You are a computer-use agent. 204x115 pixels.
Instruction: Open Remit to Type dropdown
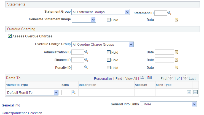point(32,92)
